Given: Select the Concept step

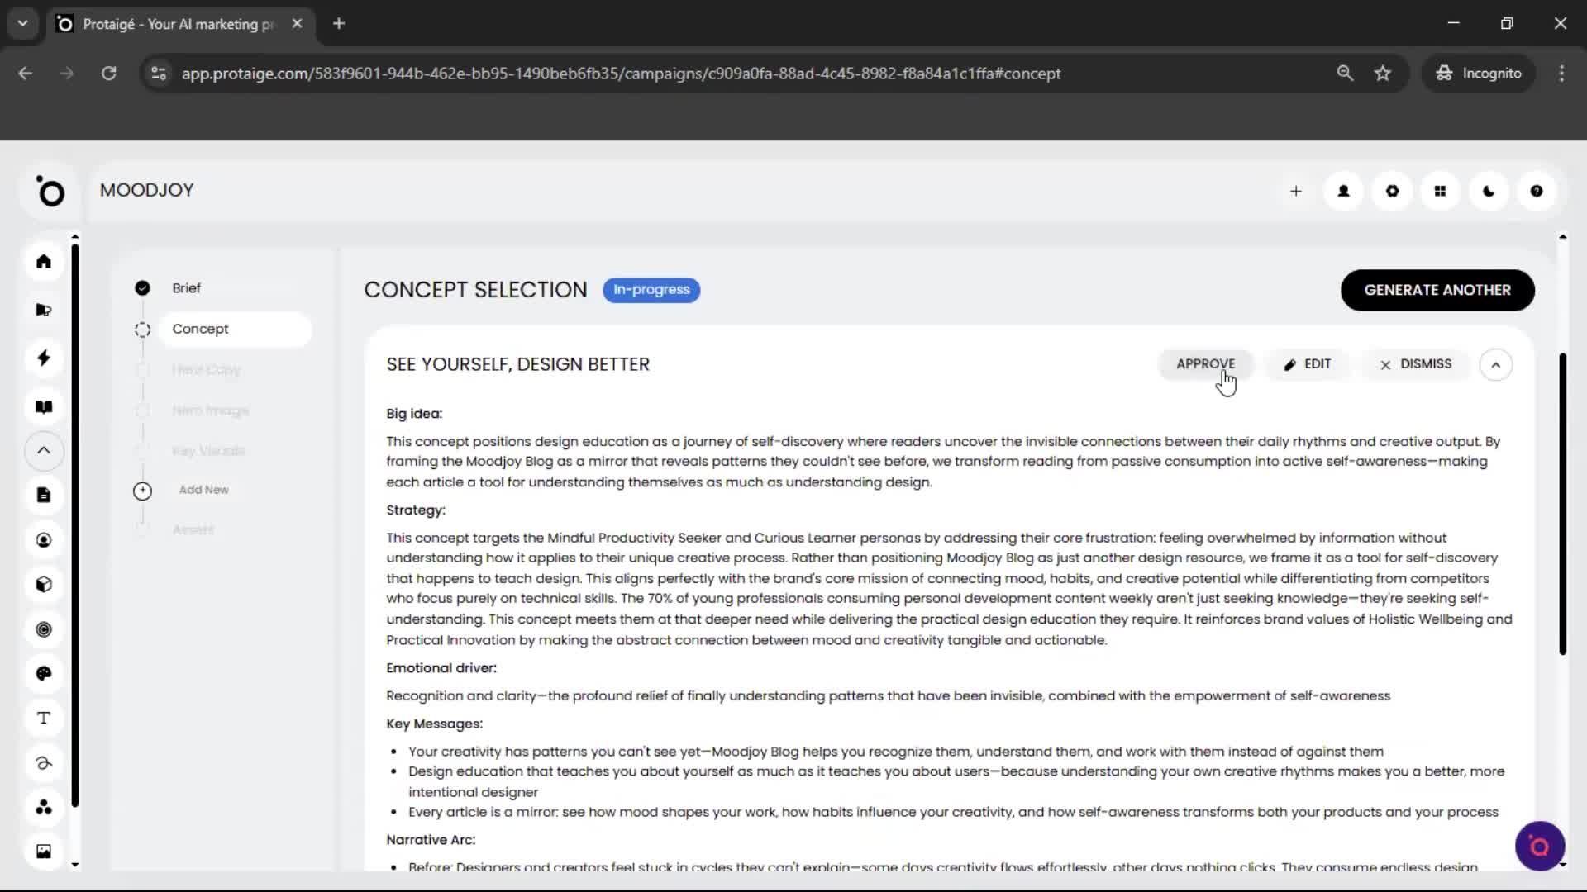Looking at the screenshot, I should [201, 329].
